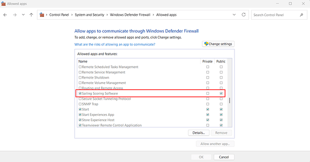The image size is (310, 162).
Task: Click the firewall icon in address bar
Action: (42, 15)
